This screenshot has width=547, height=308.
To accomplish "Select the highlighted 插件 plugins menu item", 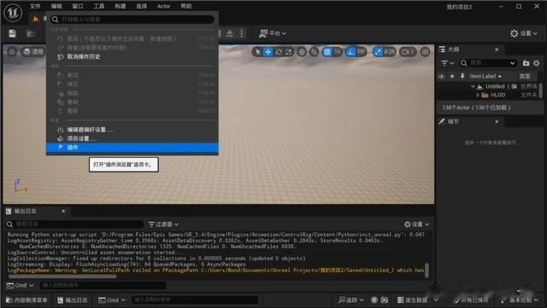I will pos(132,148).
